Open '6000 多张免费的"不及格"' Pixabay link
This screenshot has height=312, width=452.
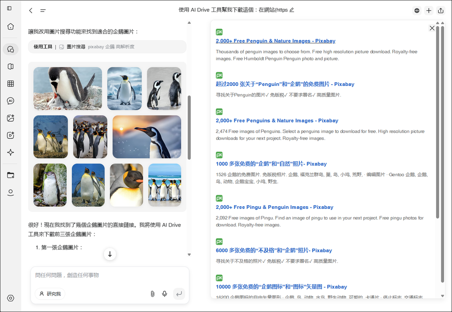(x=274, y=250)
